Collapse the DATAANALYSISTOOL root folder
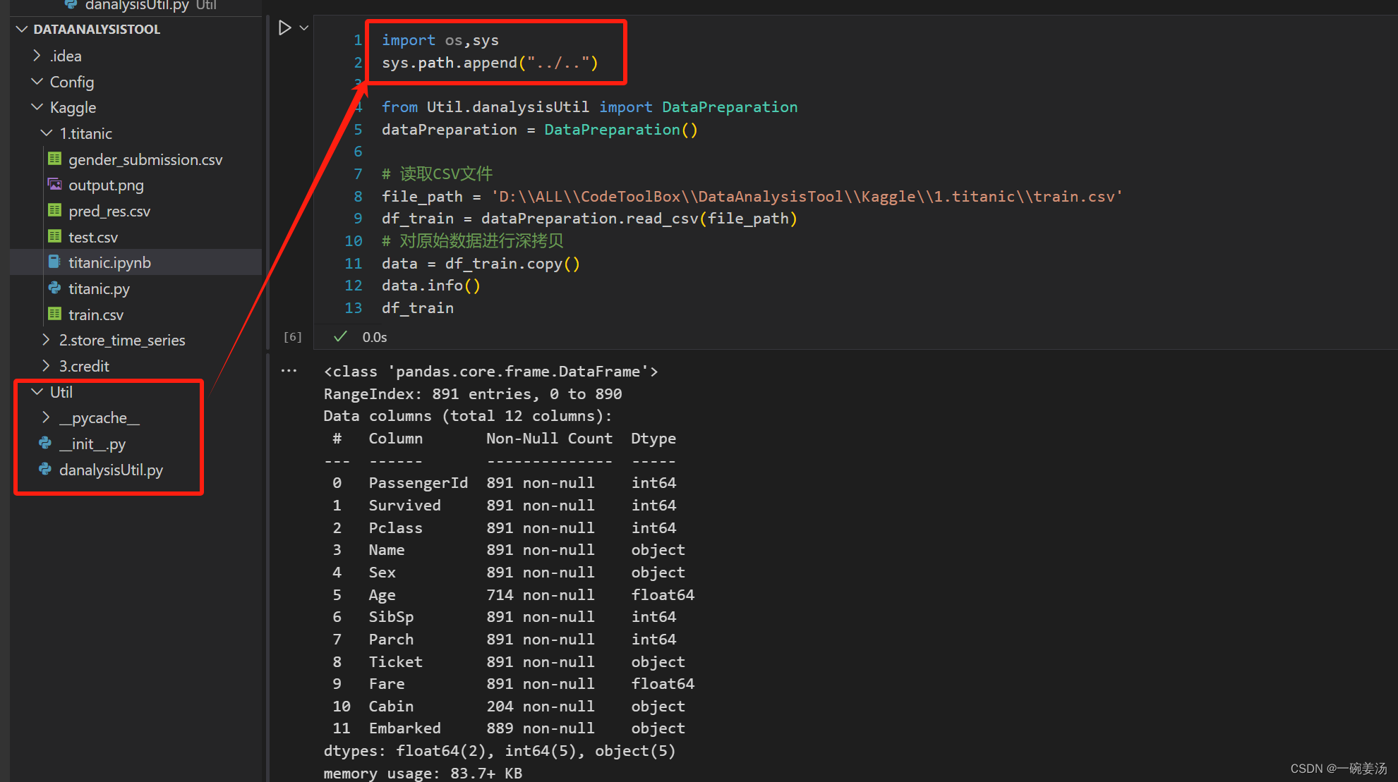 pyautogui.click(x=22, y=29)
